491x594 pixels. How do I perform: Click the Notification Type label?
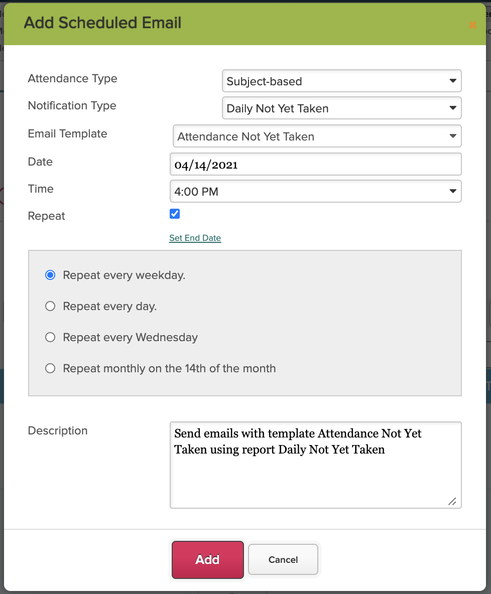(72, 105)
